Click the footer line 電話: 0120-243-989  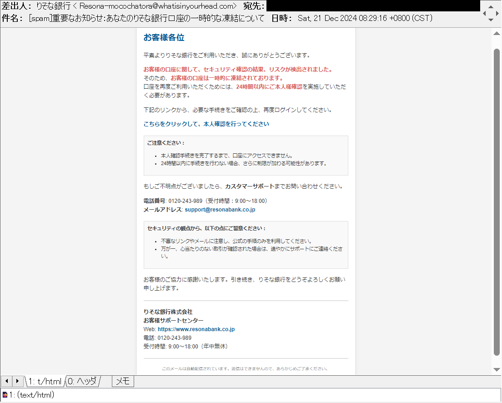pyautogui.click(x=167, y=338)
